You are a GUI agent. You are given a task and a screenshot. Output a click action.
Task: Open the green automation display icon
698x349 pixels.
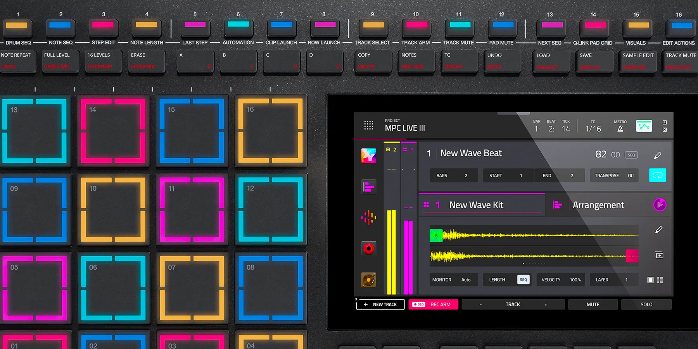(644, 126)
